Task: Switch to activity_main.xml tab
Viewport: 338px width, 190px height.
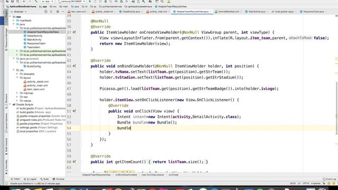Action: coord(158,12)
